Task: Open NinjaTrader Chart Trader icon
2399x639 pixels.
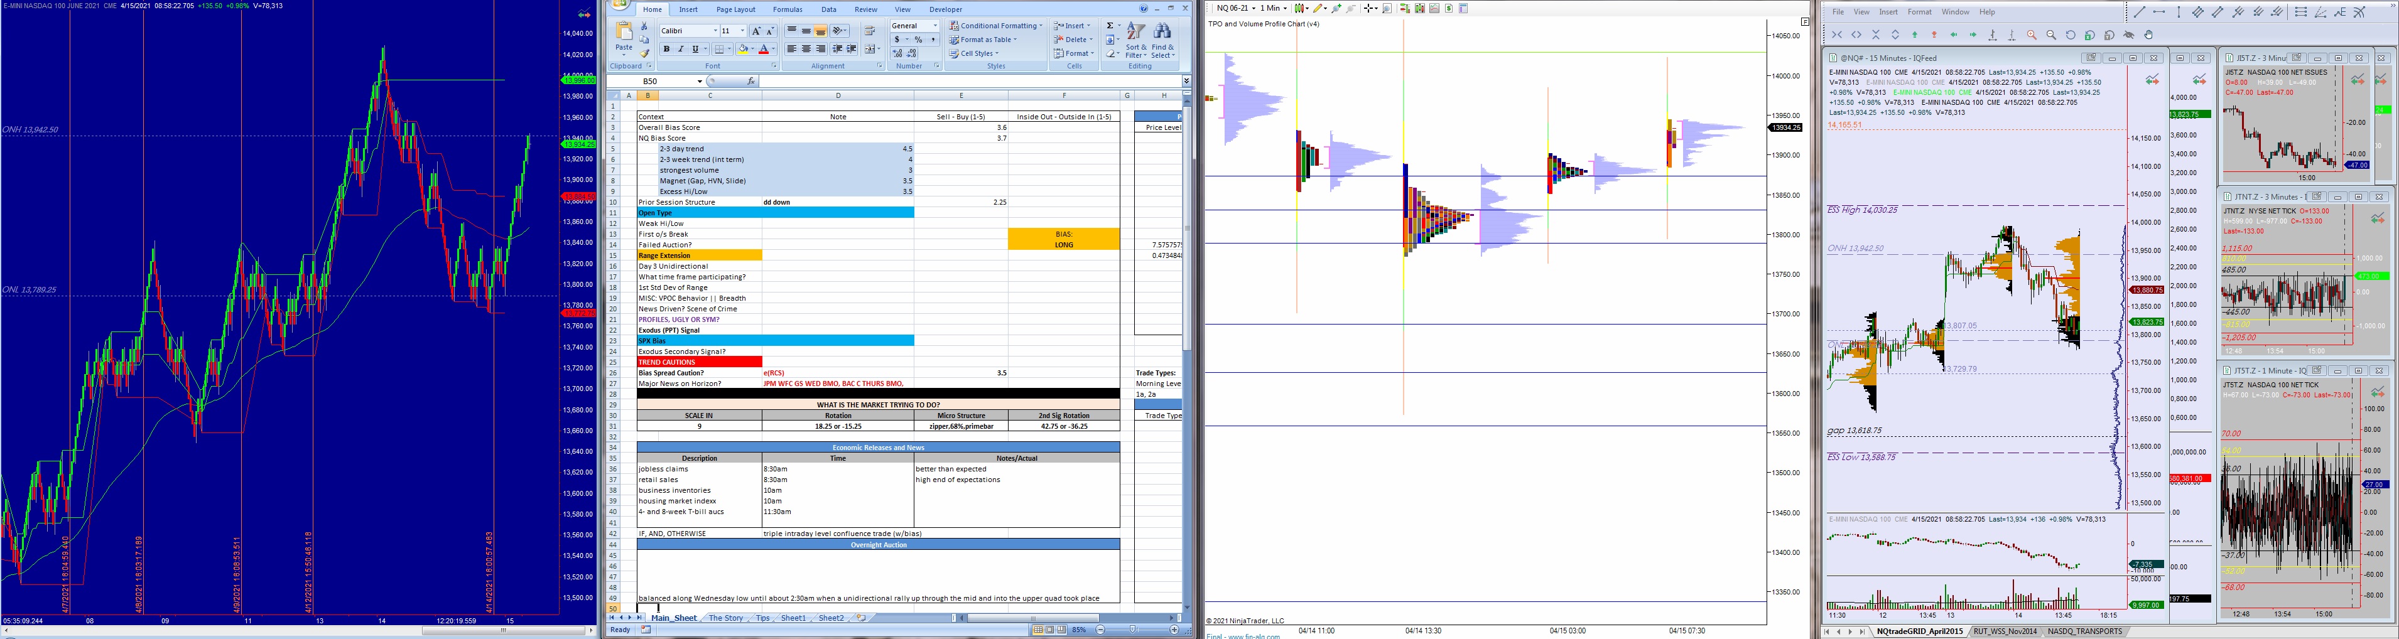Action: [1405, 8]
